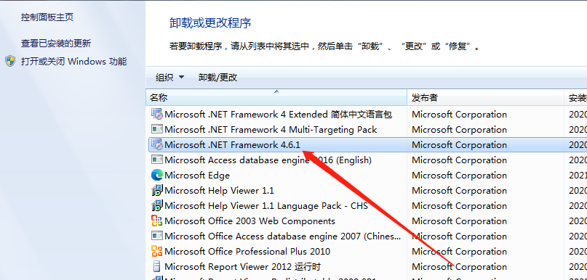Image resolution: width=587 pixels, height=280 pixels.
Task: Open the 组织 dropdown menu
Action: [169, 78]
